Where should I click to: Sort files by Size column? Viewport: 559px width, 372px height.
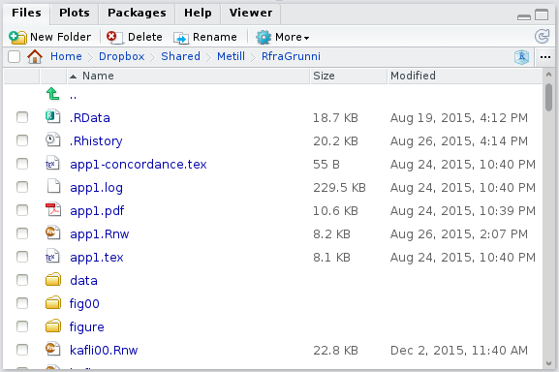[349, 76]
